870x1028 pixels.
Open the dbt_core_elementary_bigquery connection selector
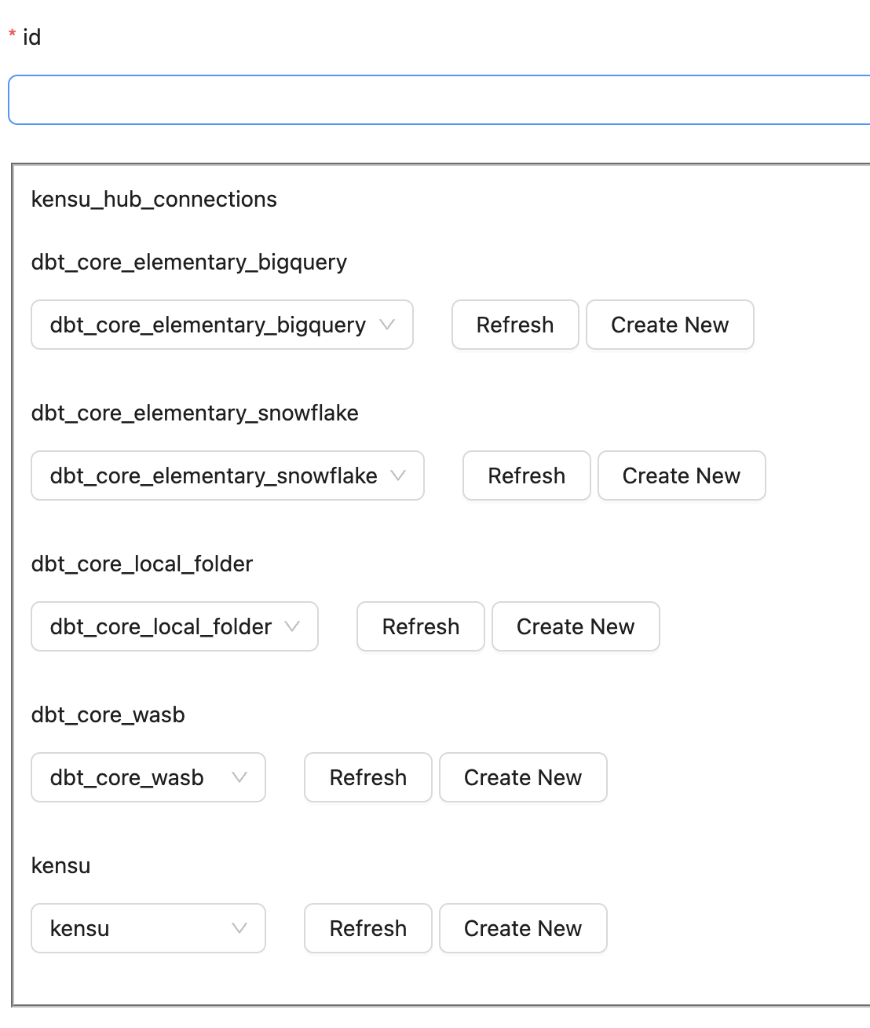pyautogui.click(x=207, y=325)
